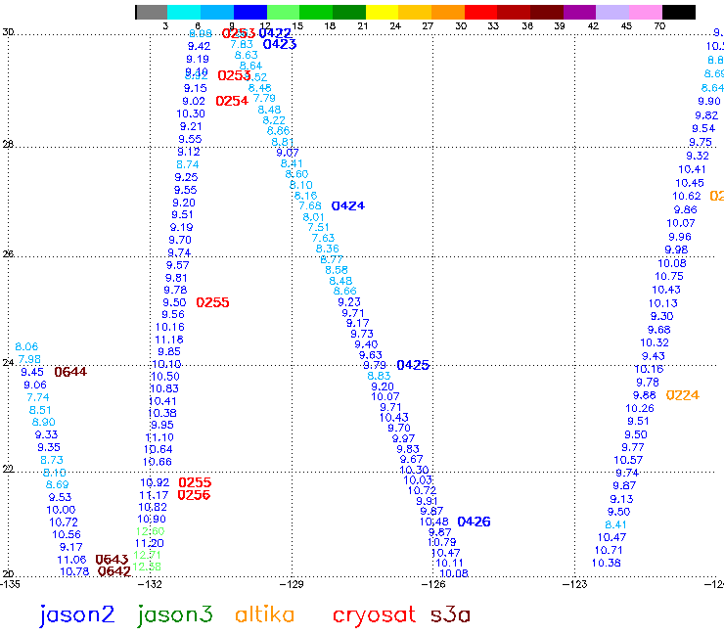Click the data value 10.62
724x636 pixels.
pyautogui.click(x=687, y=196)
